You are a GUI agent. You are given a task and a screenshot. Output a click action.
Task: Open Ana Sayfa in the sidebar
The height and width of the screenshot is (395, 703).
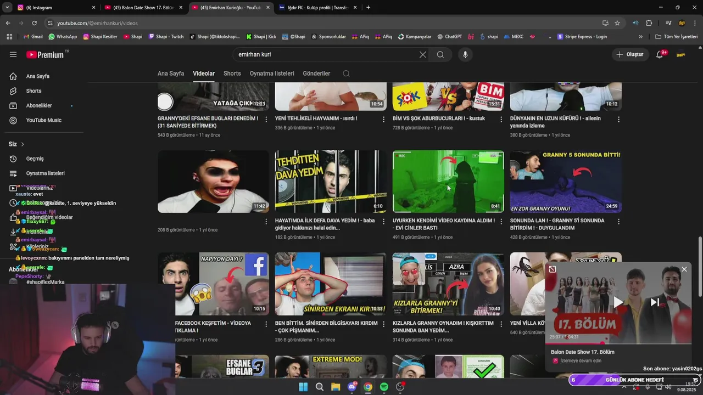pyautogui.click(x=37, y=76)
